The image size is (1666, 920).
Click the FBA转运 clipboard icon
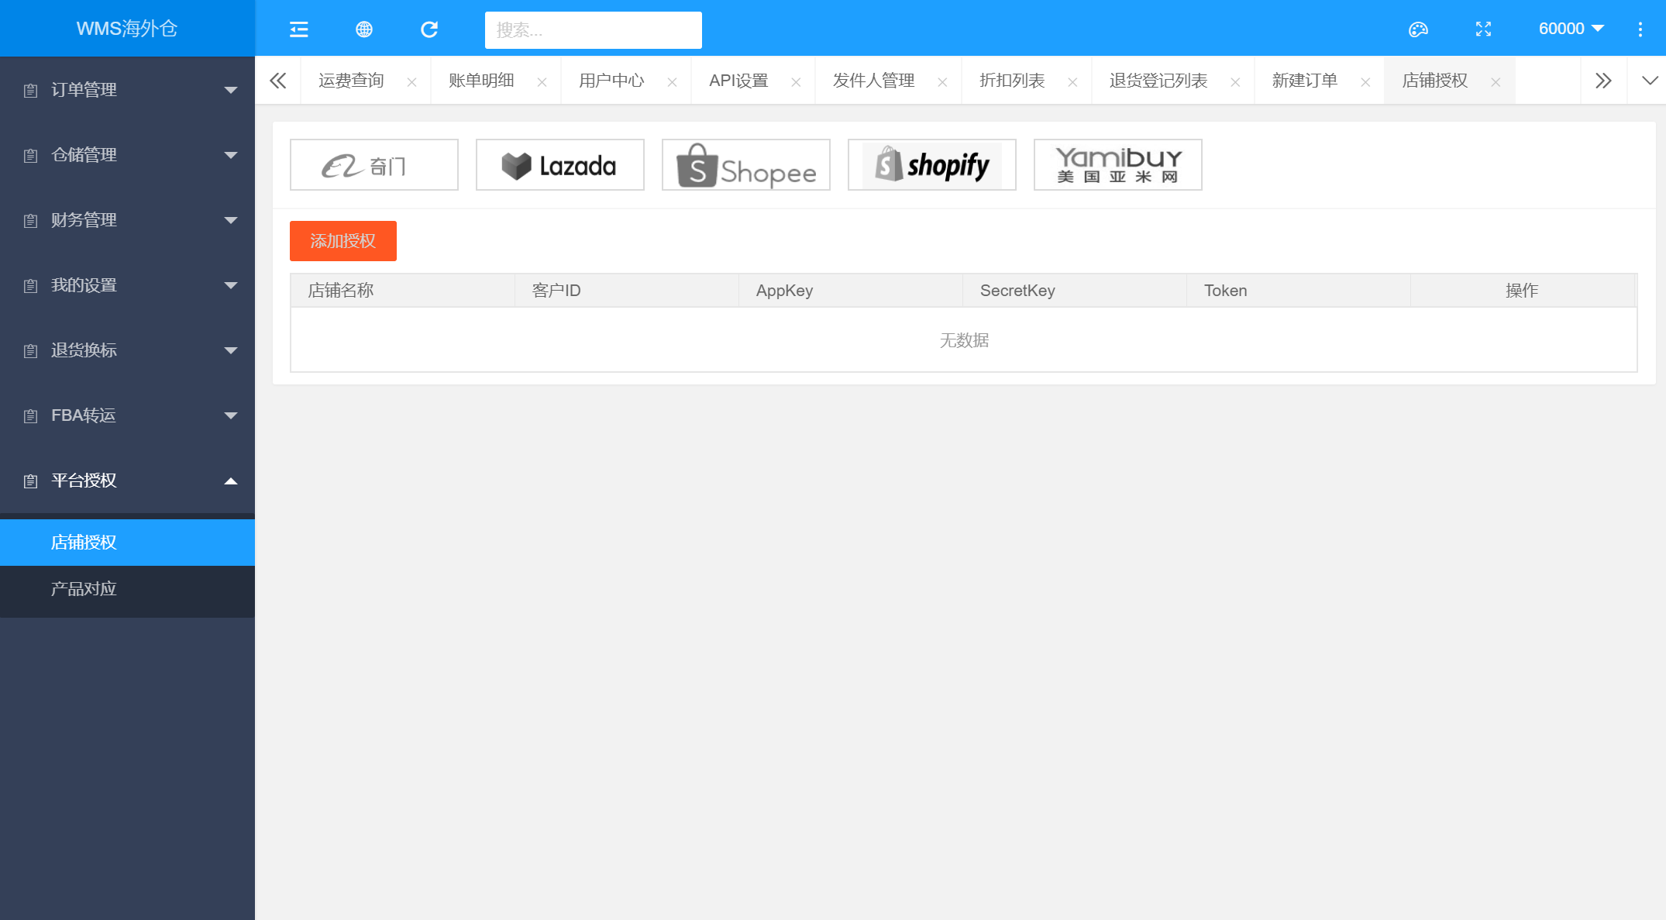point(30,416)
